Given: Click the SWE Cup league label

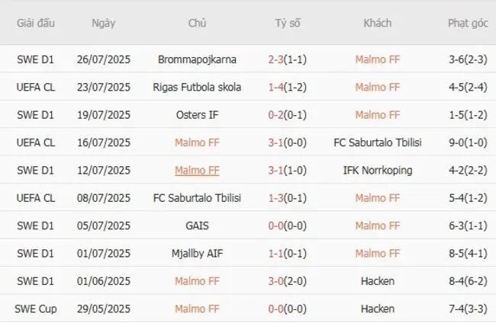Looking at the screenshot, I should (35, 309).
